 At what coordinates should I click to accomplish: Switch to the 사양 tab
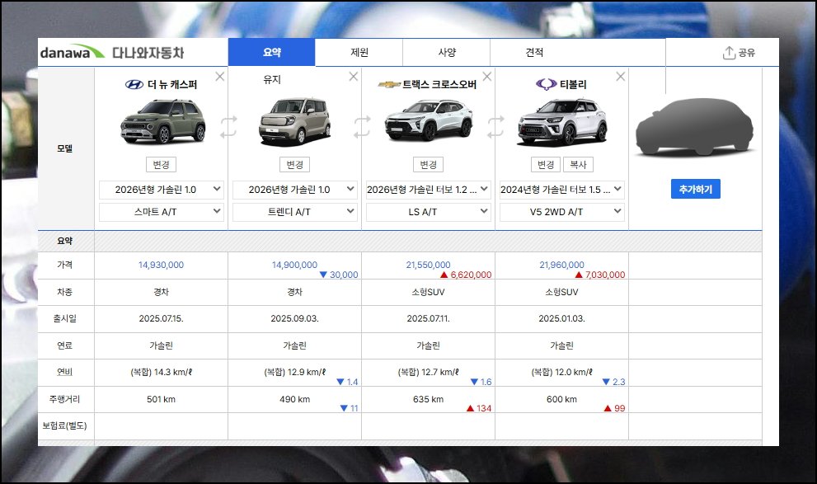pos(447,52)
